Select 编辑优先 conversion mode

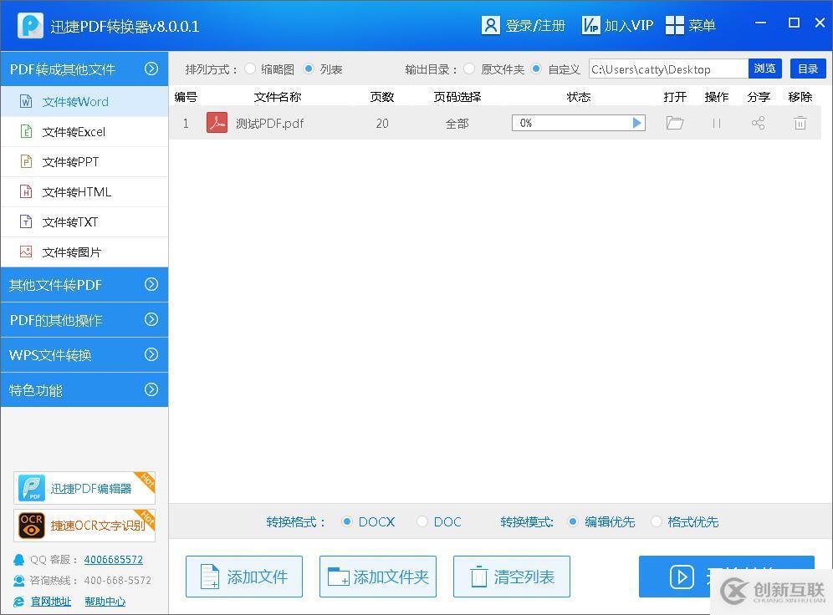click(573, 521)
